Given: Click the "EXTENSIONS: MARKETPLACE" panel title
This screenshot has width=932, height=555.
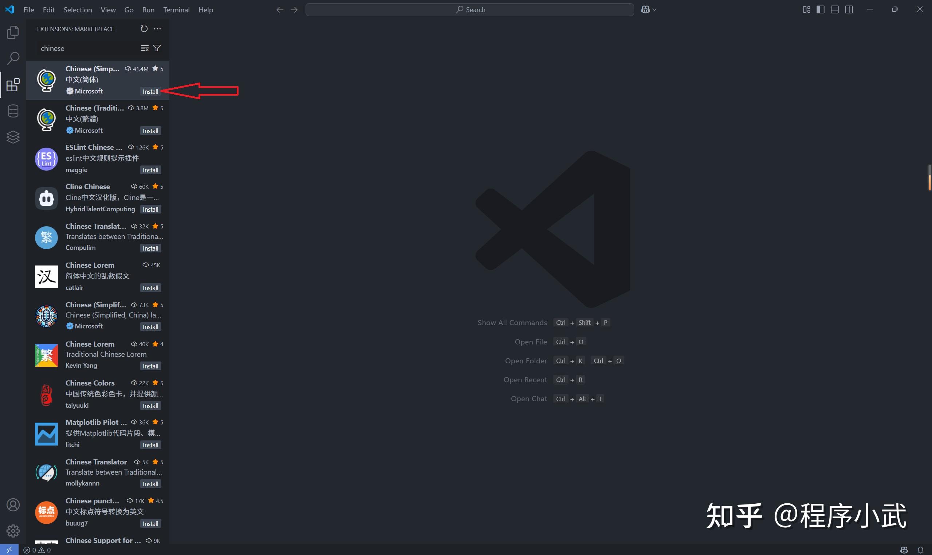Looking at the screenshot, I should click(76, 29).
